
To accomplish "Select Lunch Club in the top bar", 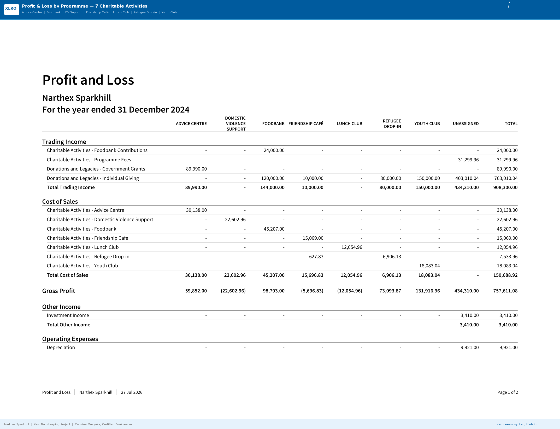I will tap(121, 12).
